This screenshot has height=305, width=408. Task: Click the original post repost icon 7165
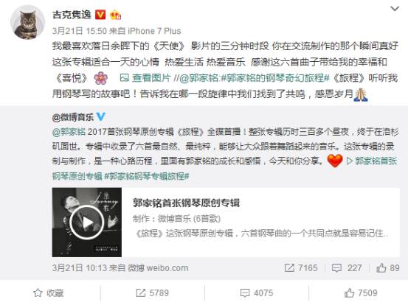tap(301, 268)
